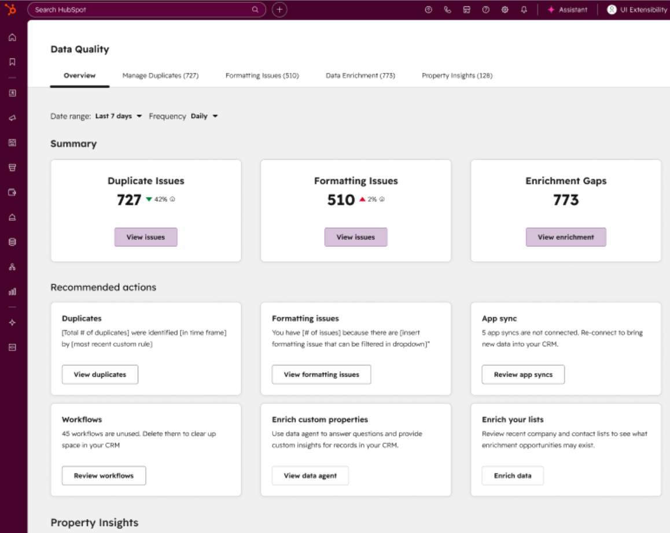Click the Review workflows button
Image resolution: width=670 pixels, height=533 pixels.
(104, 475)
